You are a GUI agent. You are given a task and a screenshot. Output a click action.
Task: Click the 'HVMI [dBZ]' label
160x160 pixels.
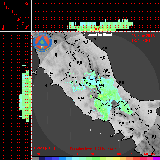(x=44, y=148)
